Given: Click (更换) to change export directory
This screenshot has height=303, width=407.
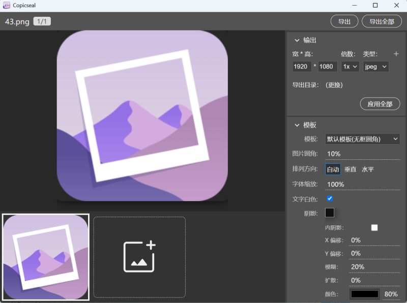Looking at the screenshot, I should tap(334, 85).
